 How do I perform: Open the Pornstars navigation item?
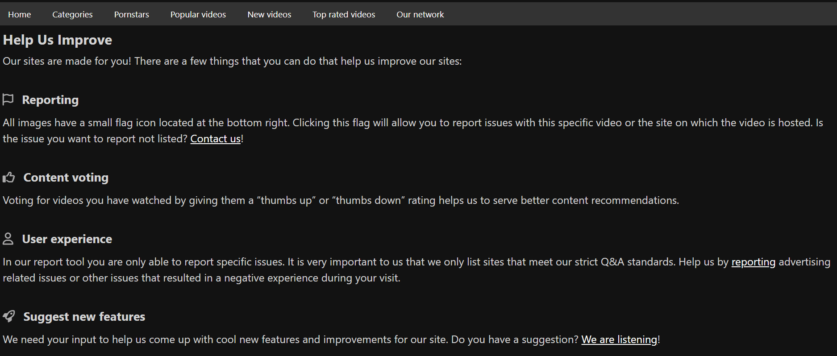coord(132,15)
